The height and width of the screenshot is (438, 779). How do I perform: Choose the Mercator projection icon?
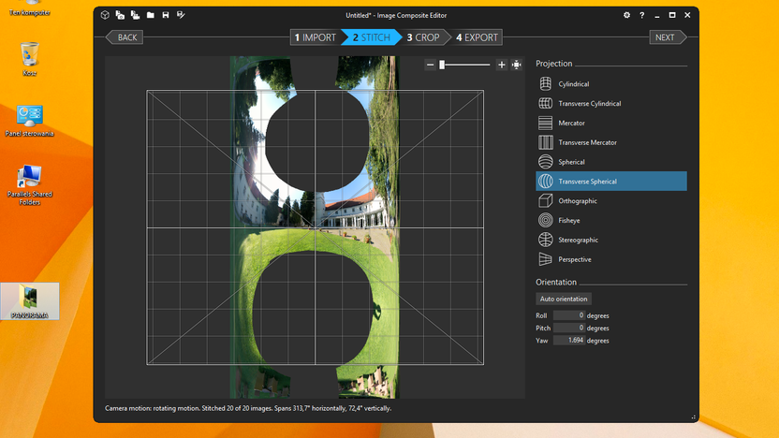(x=546, y=123)
